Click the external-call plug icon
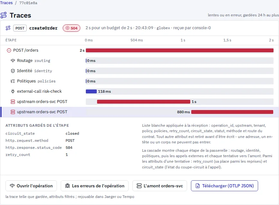The image size is (279, 205). pyautogui.click(x=13, y=91)
